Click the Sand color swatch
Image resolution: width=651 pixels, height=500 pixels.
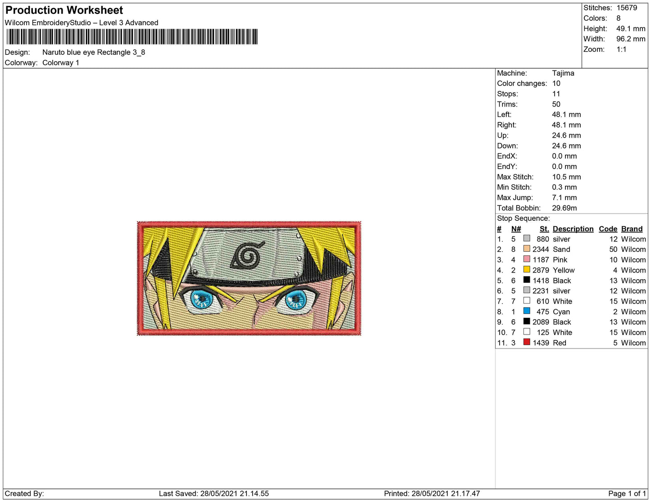click(527, 249)
